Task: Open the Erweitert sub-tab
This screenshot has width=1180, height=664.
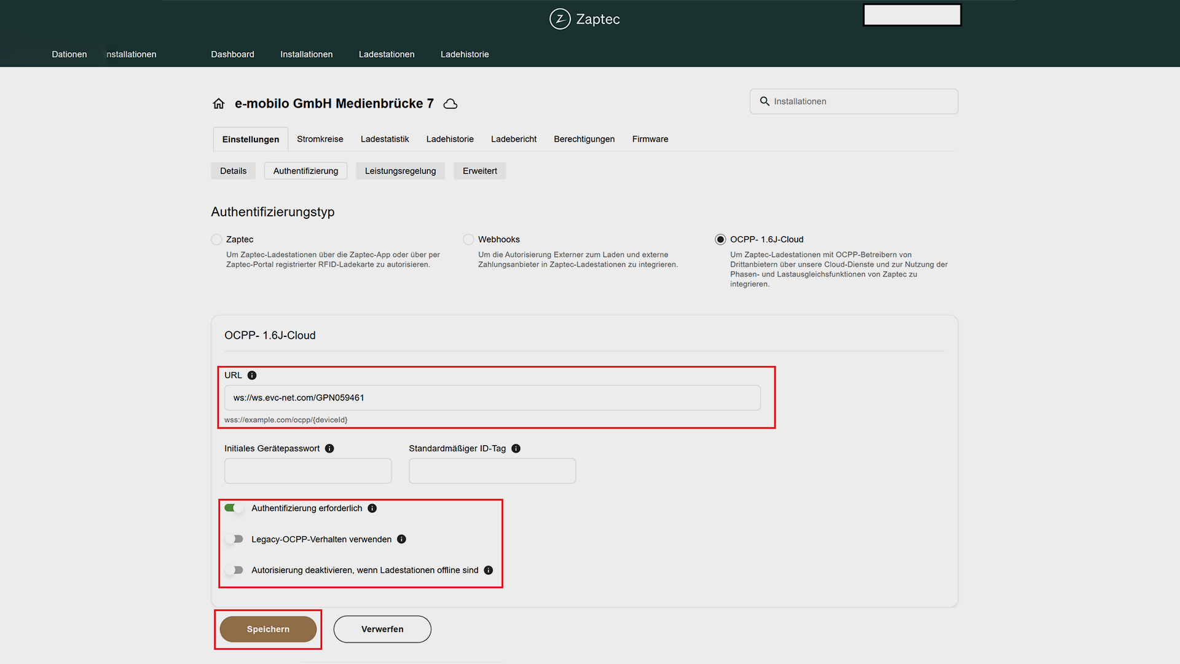Action: 480,171
